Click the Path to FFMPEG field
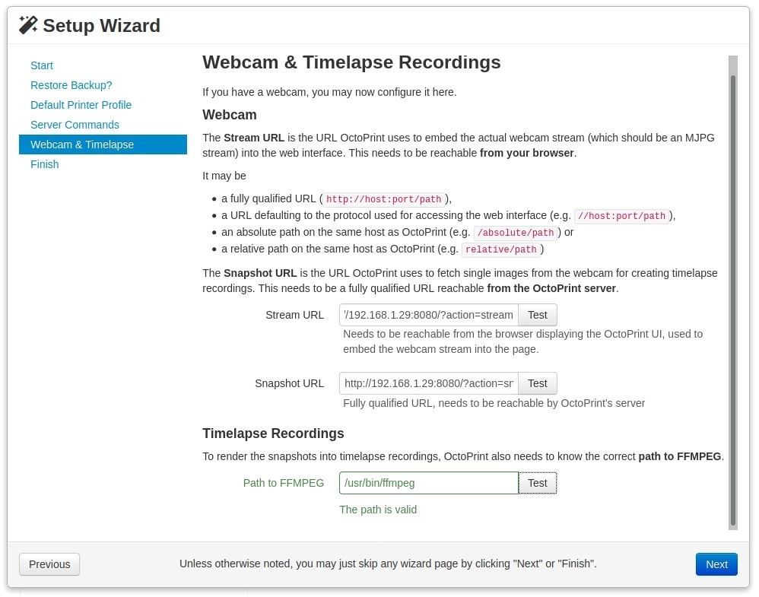Image resolution: width=759 pixels, height=597 pixels. tap(428, 483)
